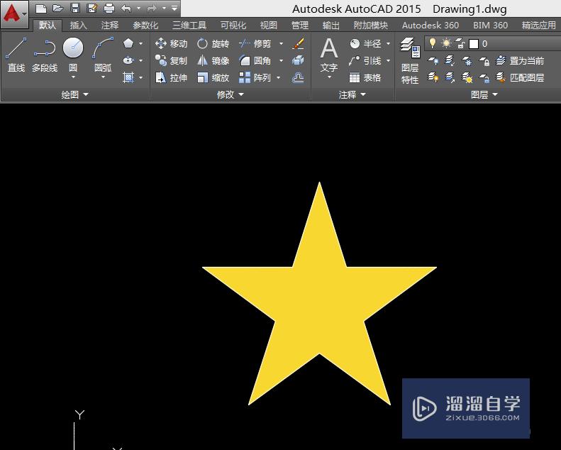Click Make Current (置为当前) button
The image size is (561, 450).
[520, 60]
